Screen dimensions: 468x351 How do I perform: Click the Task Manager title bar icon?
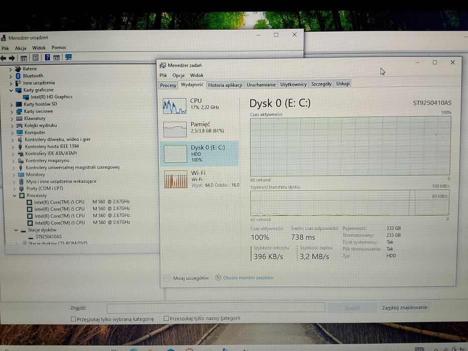(163, 65)
